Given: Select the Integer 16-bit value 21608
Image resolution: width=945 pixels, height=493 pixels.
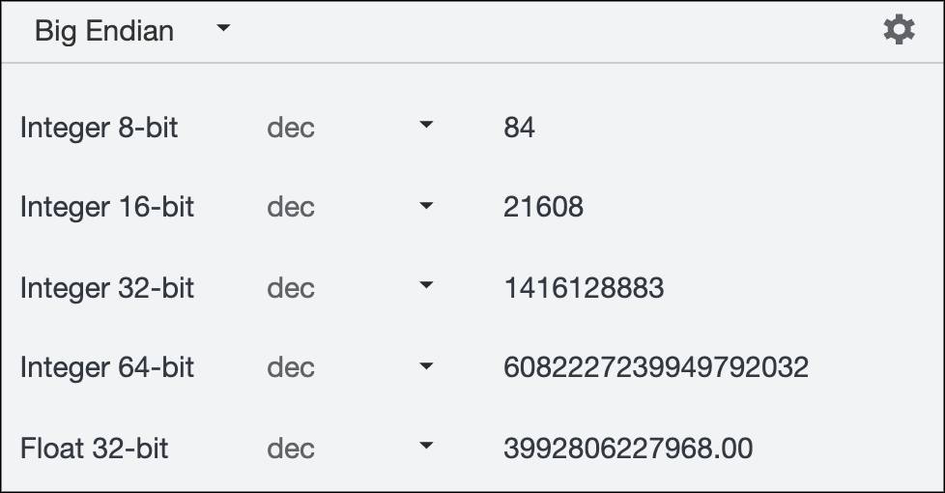Looking at the screenshot, I should [x=543, y=208].
